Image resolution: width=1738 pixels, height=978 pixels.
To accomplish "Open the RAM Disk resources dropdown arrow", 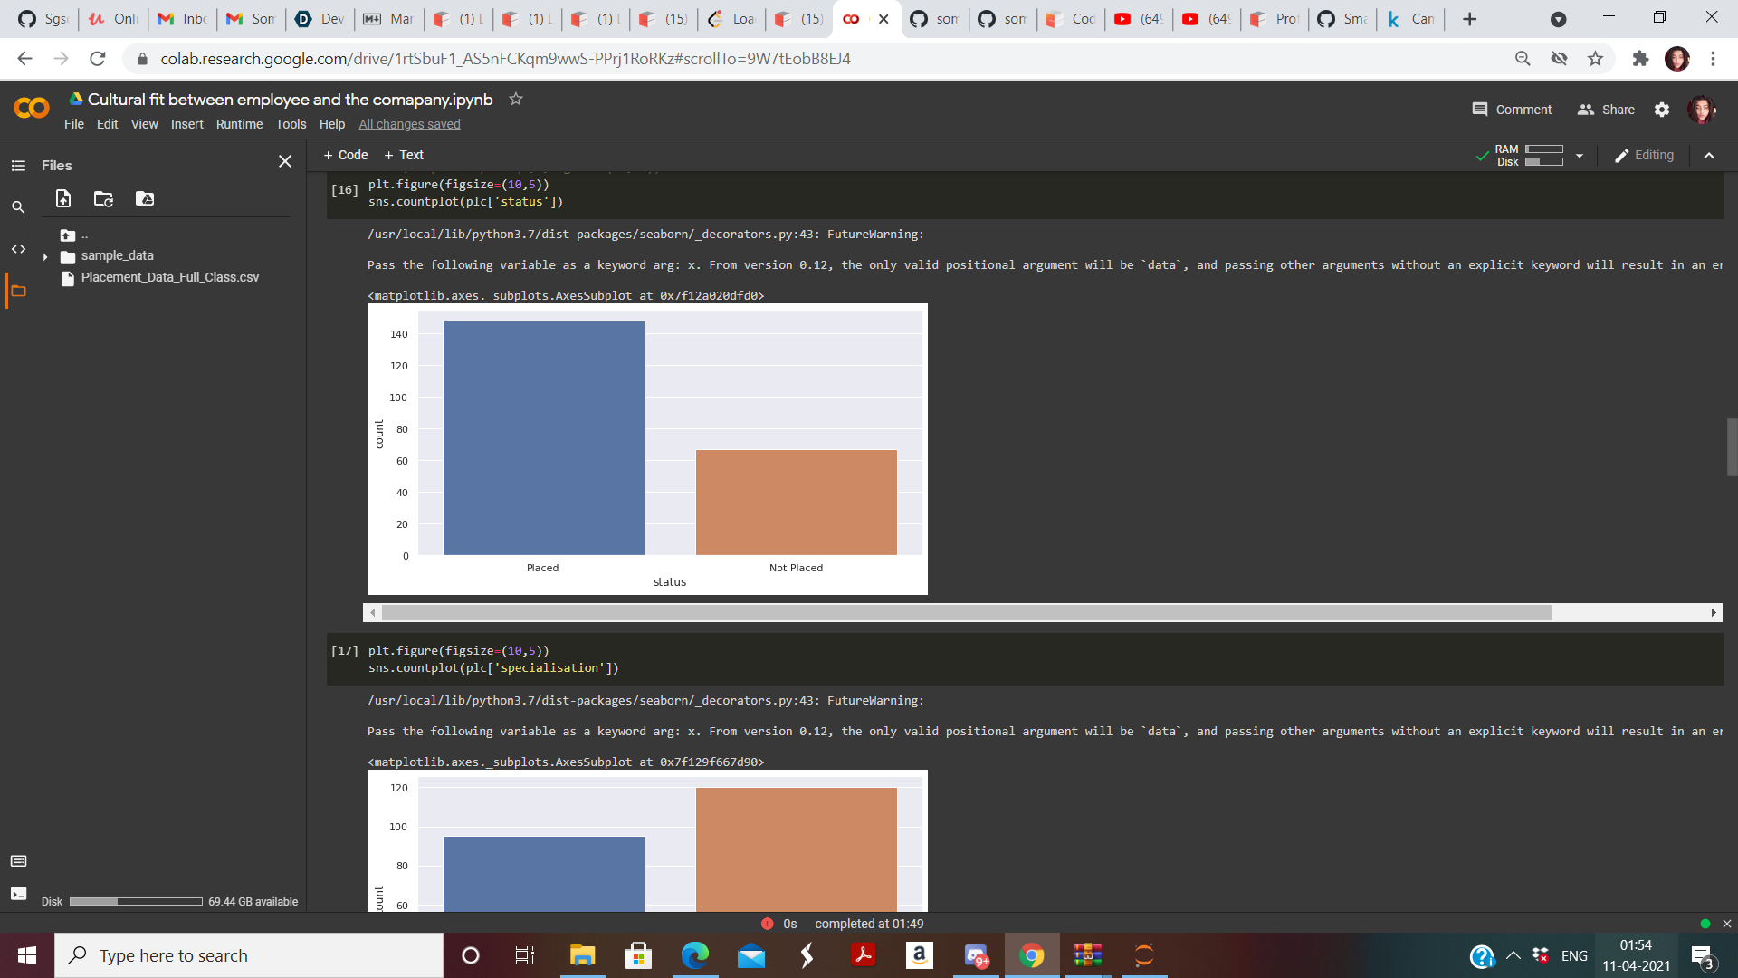I will (1580, 156).
